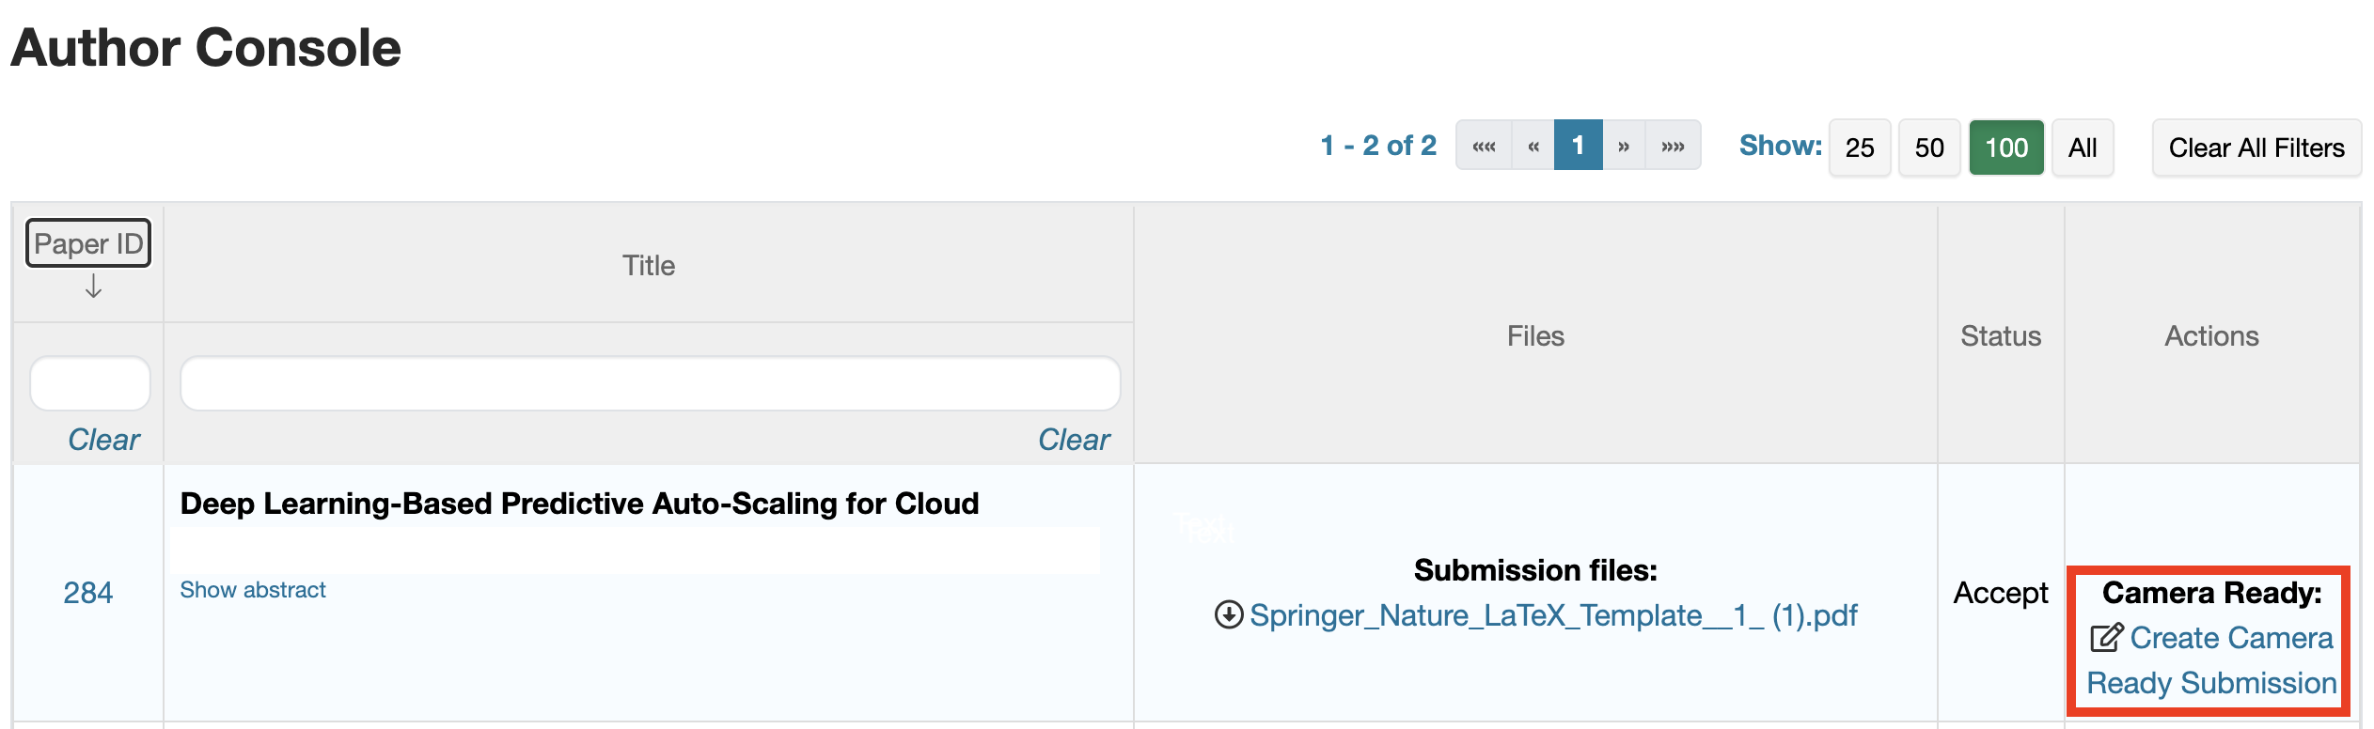Click the download icon beside Springer PDF
This screenshot has width=2374, height=729.
point(1228,614)
